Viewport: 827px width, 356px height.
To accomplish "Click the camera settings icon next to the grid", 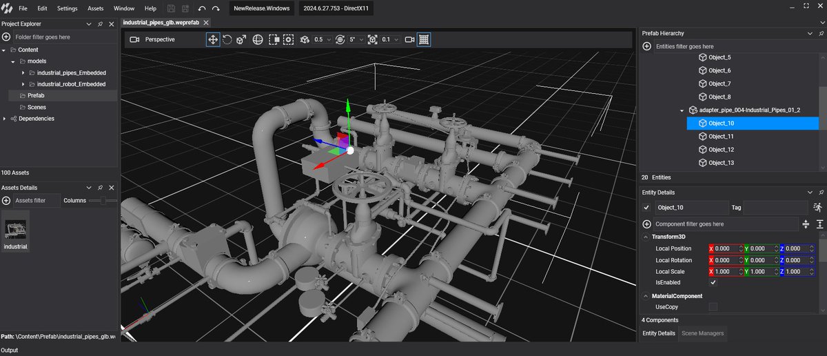I will point(409,39).
